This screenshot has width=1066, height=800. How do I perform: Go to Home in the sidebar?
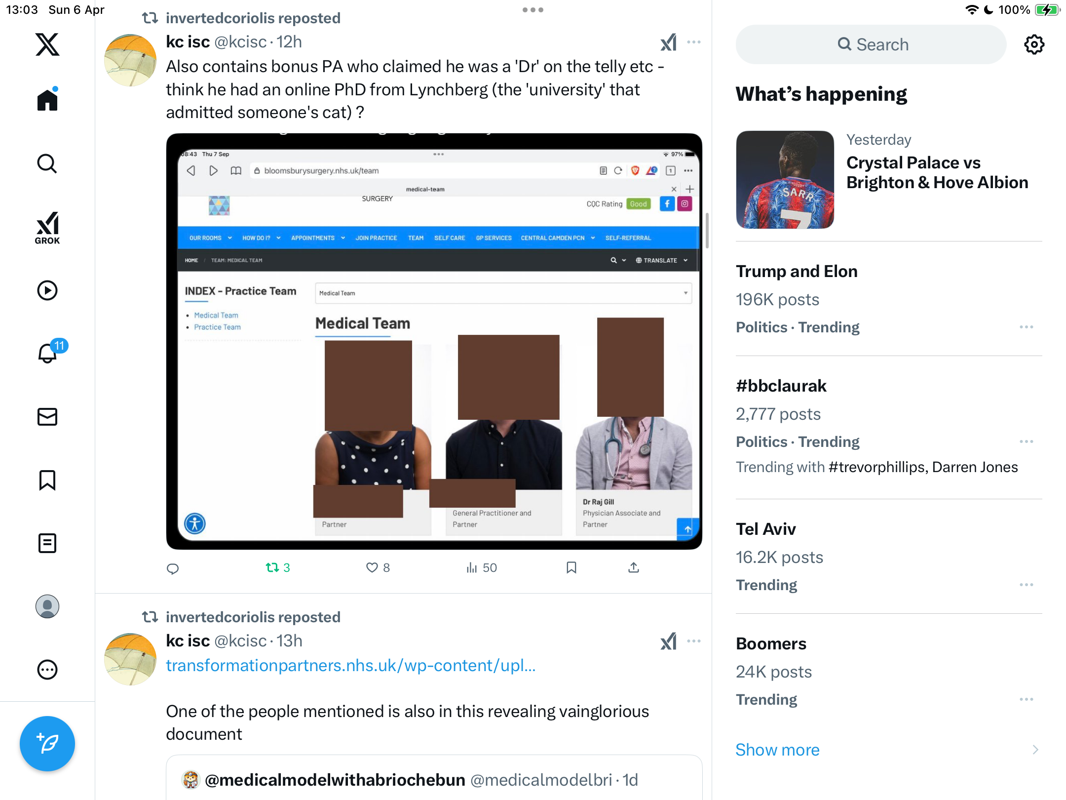pyautogui.click(x=47, y=99)
